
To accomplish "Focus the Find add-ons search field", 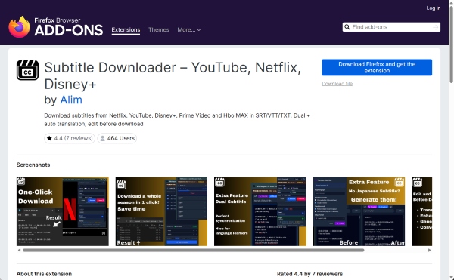I will click(x=391, y=27).
